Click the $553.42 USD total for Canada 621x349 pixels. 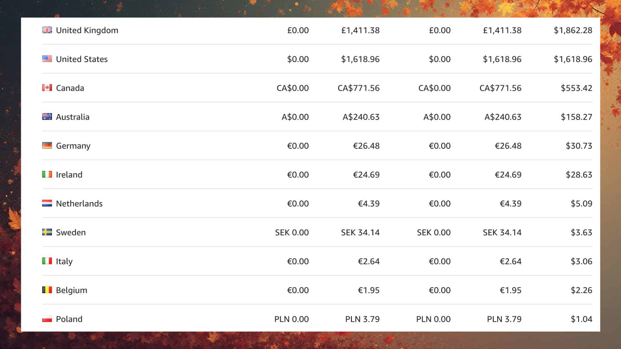(x=576, y=88)
